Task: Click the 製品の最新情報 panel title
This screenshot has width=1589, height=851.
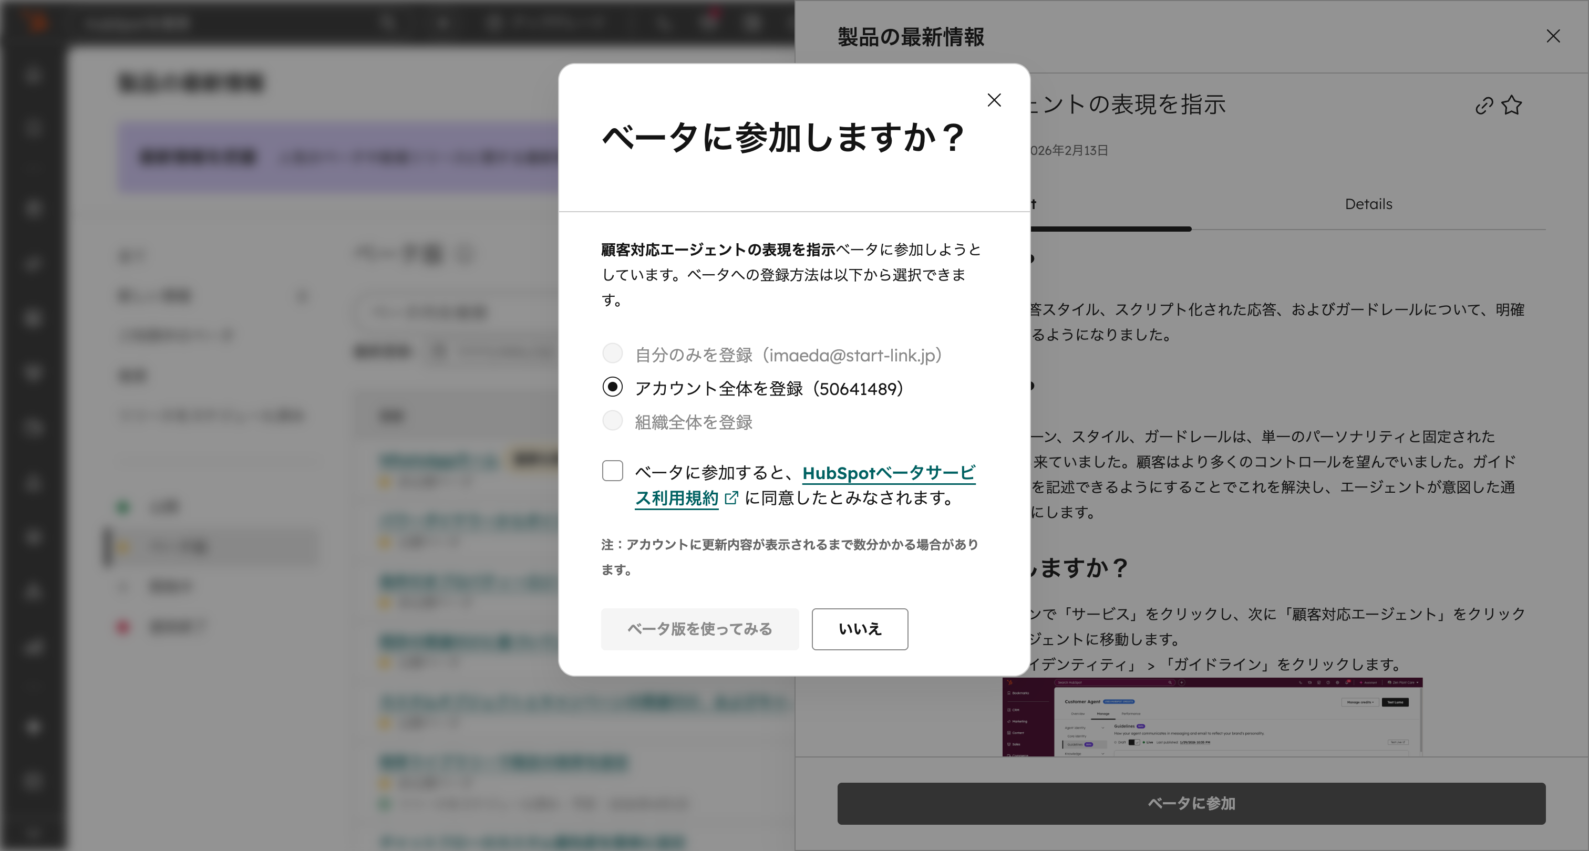Action: pos(911,37)
